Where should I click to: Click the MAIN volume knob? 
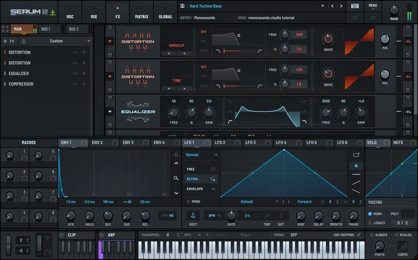[394, 10]
